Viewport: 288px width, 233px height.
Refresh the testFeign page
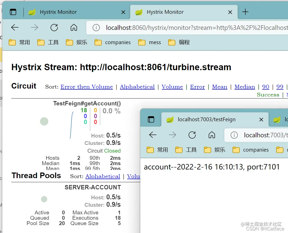[192, 135]
